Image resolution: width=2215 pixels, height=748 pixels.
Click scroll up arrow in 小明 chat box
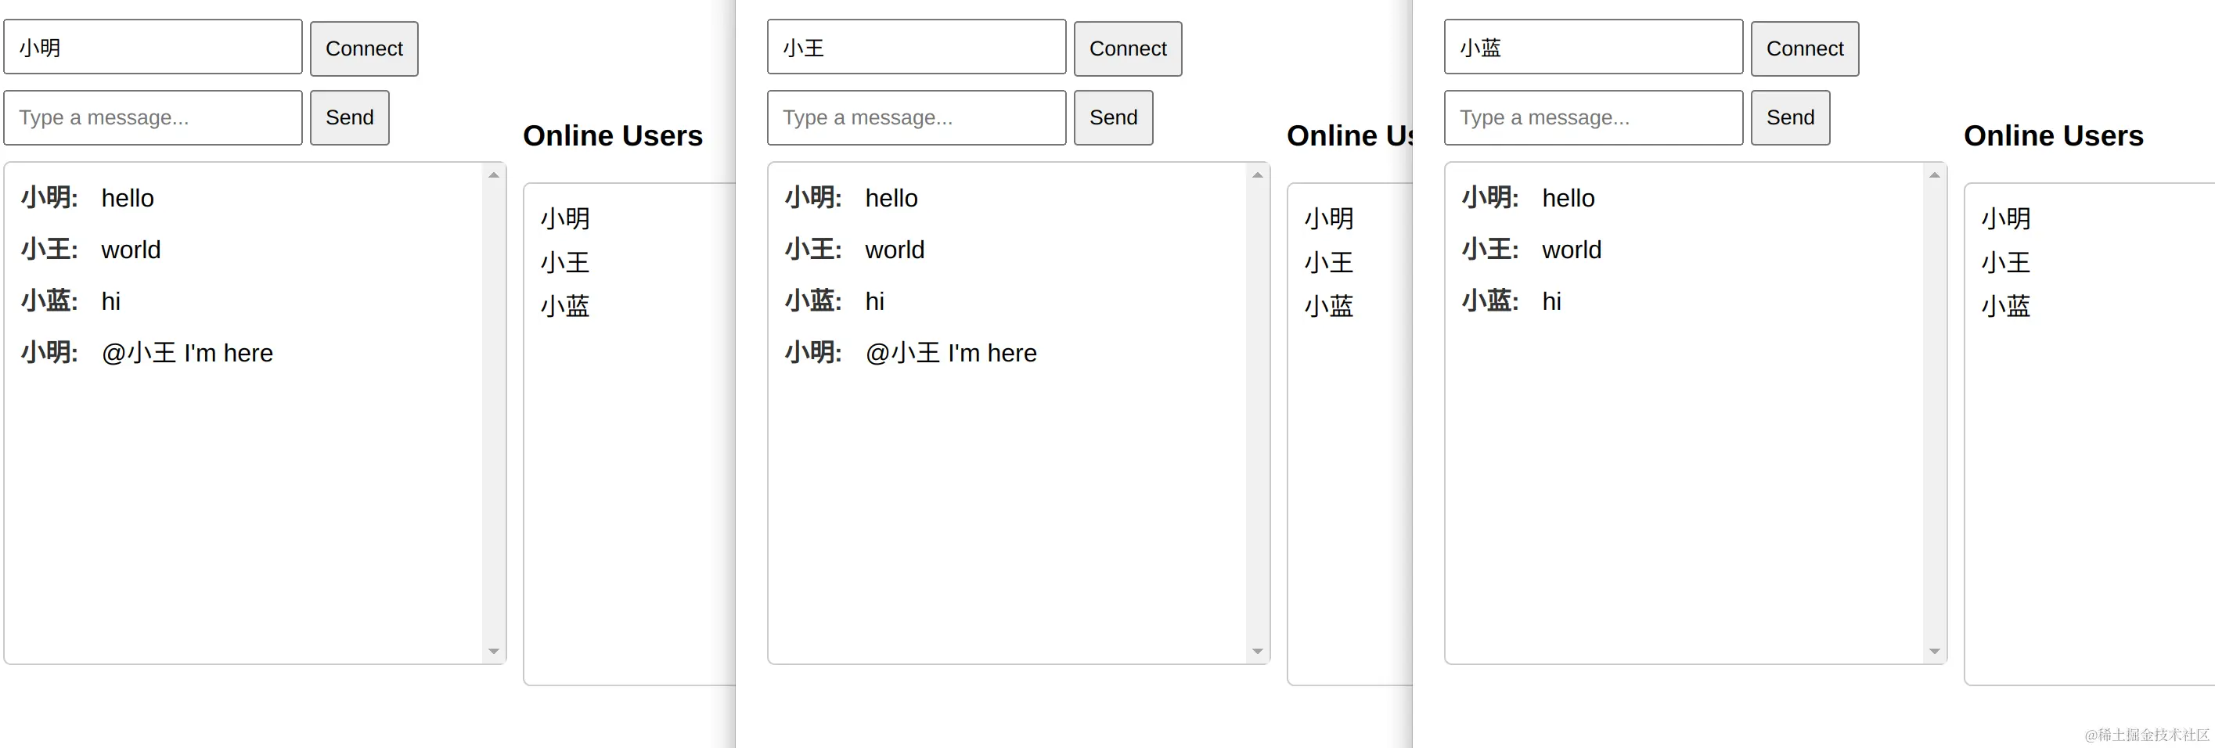point(494,174)
